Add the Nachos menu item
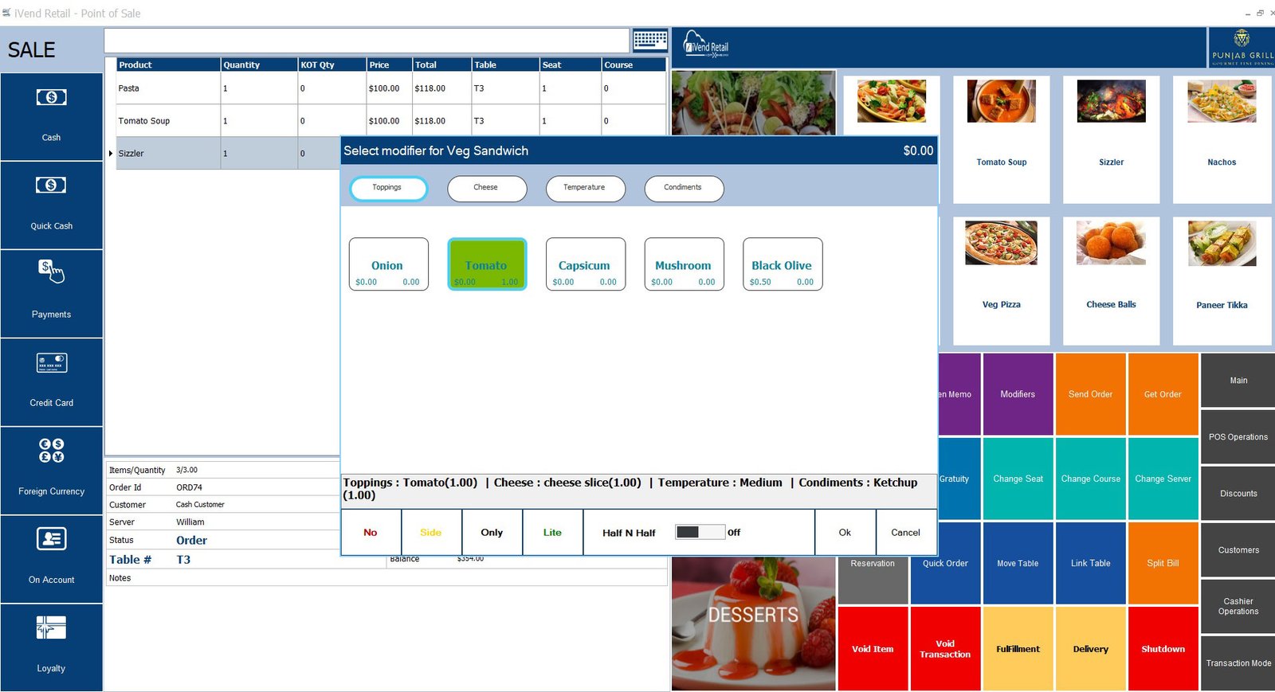 coord(1222,139)
